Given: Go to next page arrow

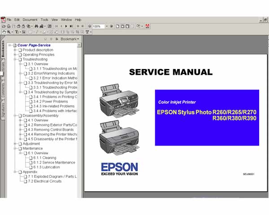Looking at the screenshot, I should (x=66, y=26).
